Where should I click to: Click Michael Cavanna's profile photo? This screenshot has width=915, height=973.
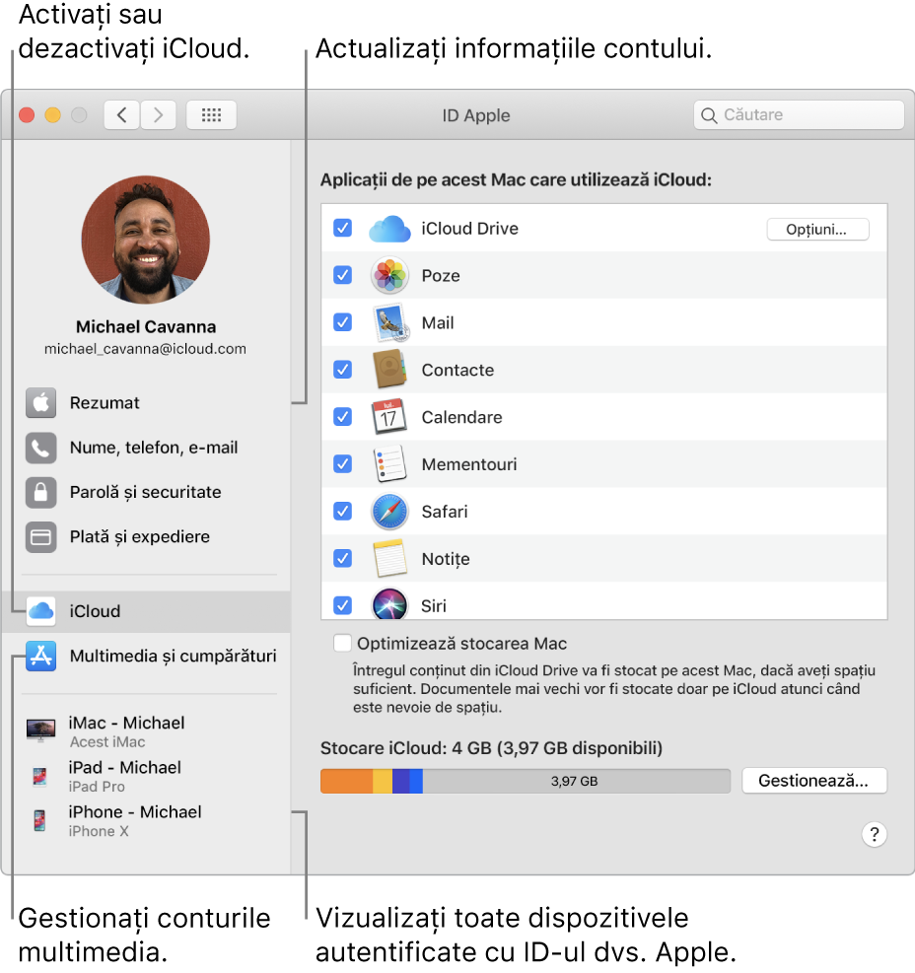146,240
